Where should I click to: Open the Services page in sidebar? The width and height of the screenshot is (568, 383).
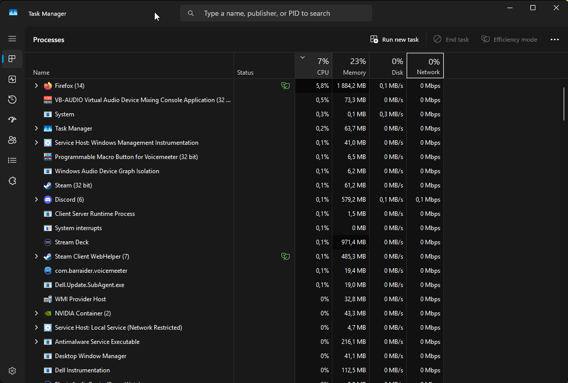12,181
